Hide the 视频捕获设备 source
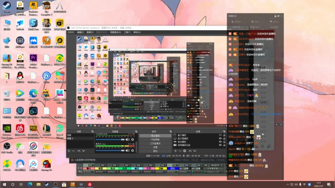 tap(220, 145)
